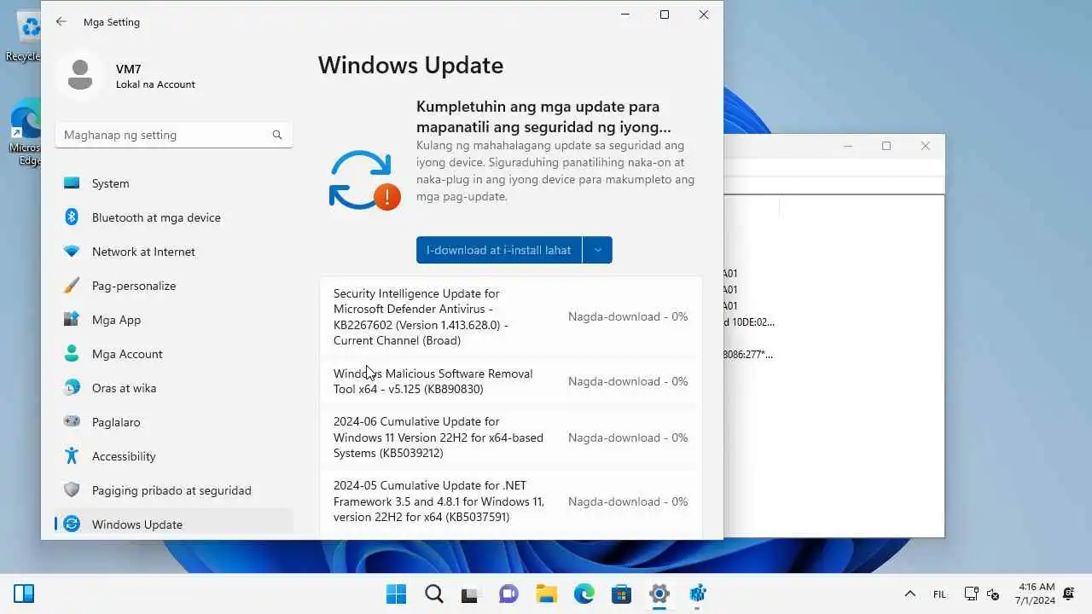Click the FIL language indicator
The width and height of the screenshot is (1092, 614).
(939, 594)
